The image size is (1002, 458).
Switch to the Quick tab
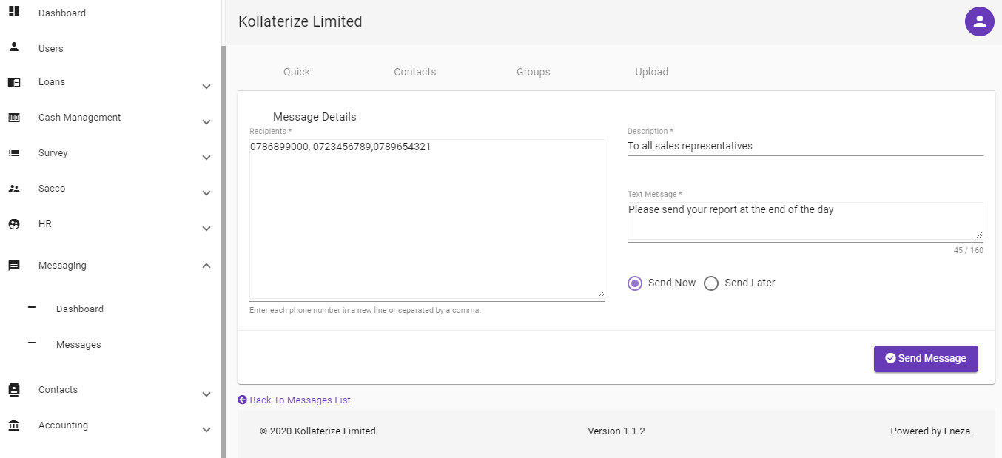click(297, 72)
